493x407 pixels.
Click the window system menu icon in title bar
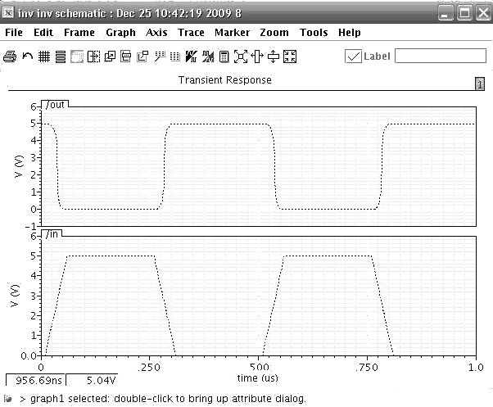(x=8, y=12)
